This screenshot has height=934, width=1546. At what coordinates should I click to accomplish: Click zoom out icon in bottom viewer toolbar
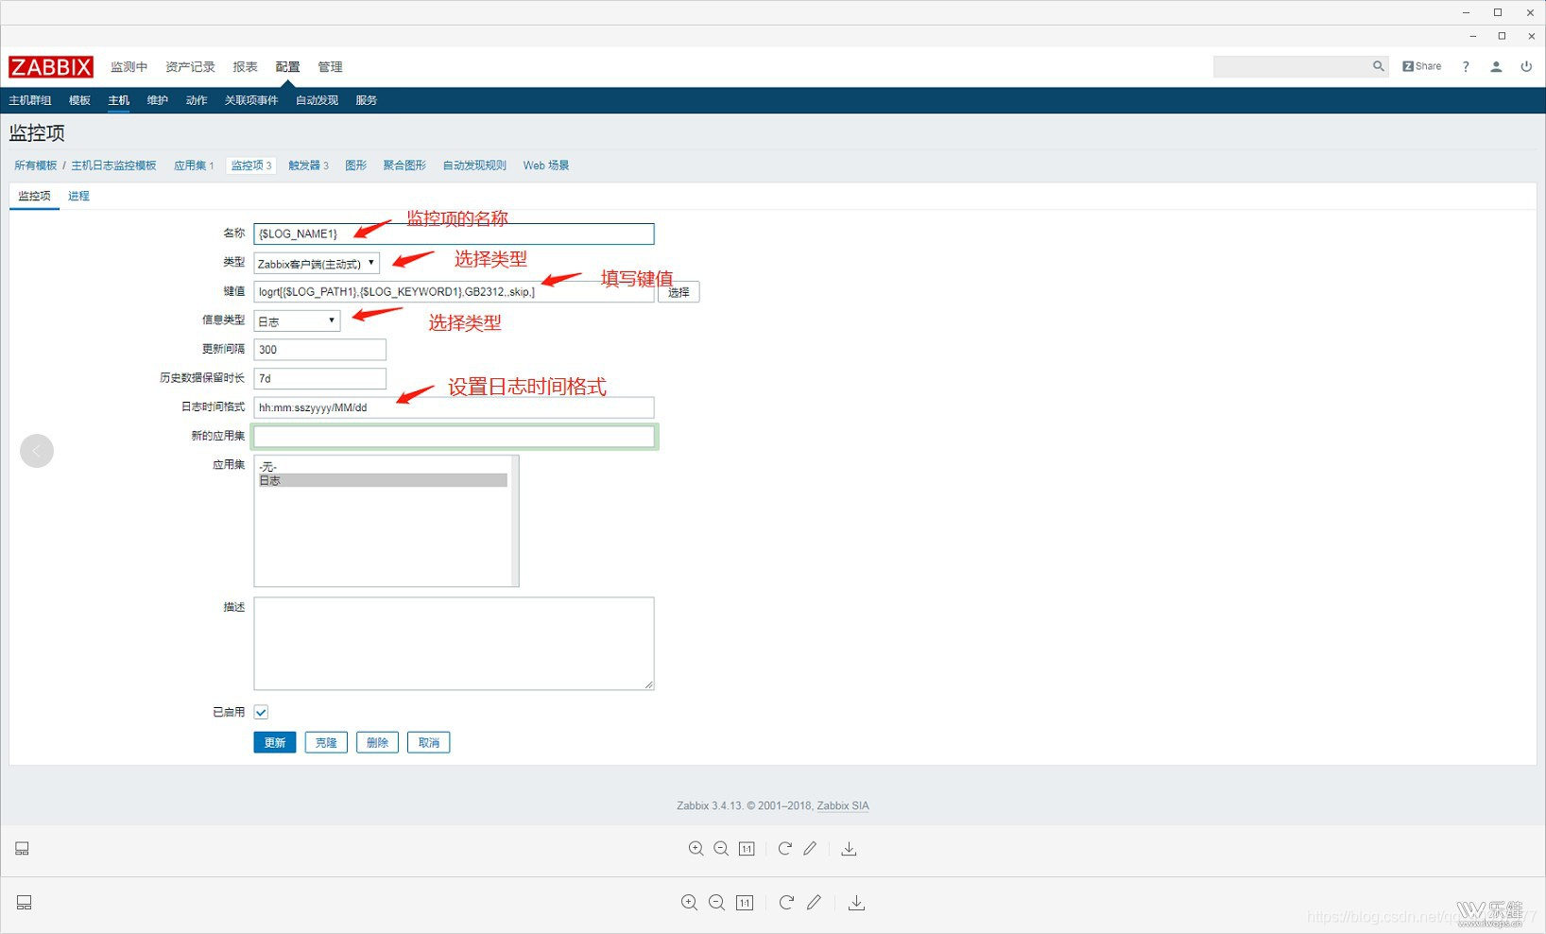pos(717,903)
